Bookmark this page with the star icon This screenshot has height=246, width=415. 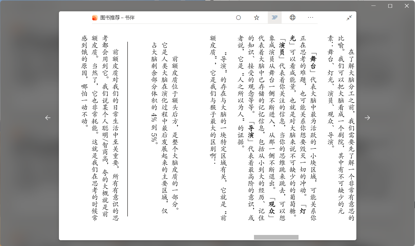(256, 18)
